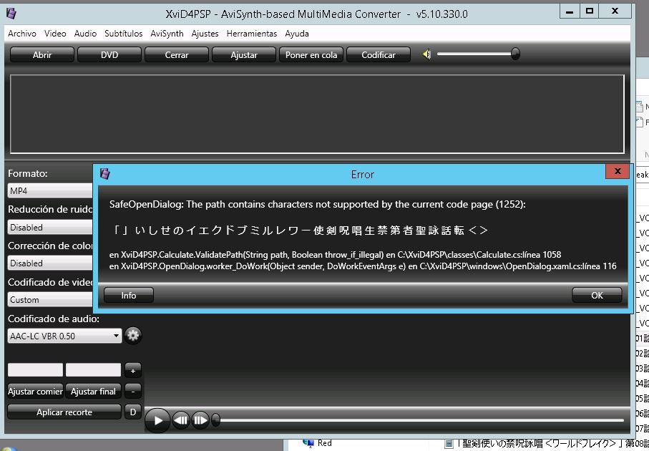
Task: Click the first trim start input field
Action: click(35, 370)
